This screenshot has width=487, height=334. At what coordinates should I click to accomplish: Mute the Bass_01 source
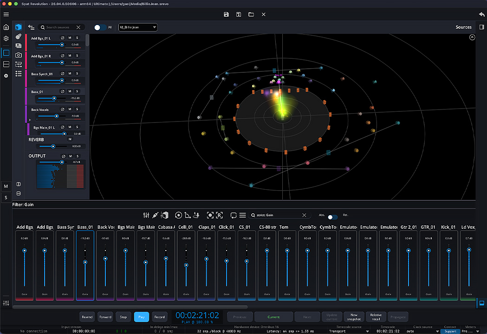click(x=70, y=91)
